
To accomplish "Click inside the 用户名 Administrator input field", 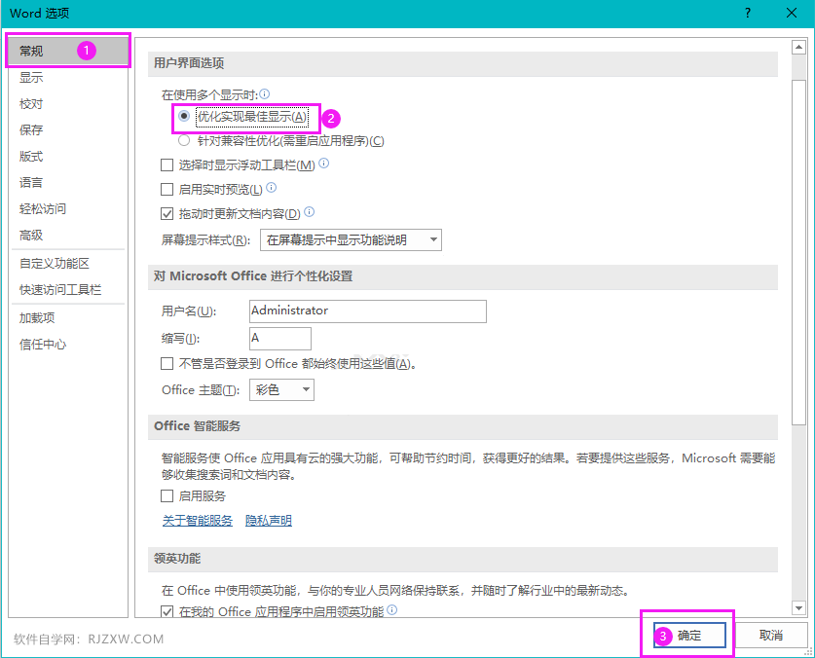I will coord(367,311).
